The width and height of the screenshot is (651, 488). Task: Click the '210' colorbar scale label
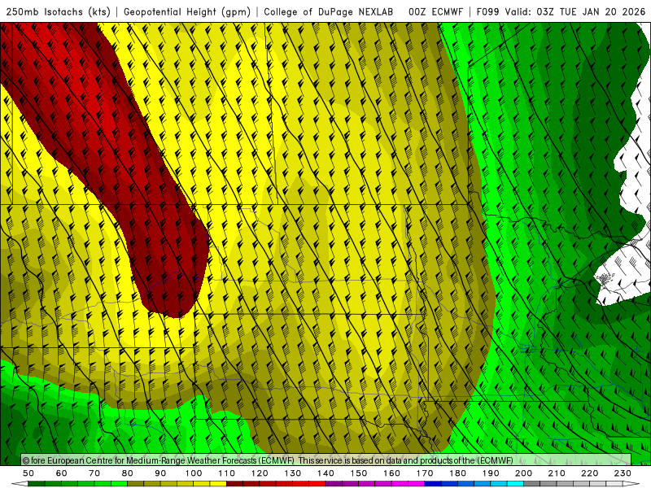pos(557,473)
